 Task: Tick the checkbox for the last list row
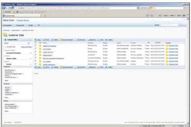36,64
